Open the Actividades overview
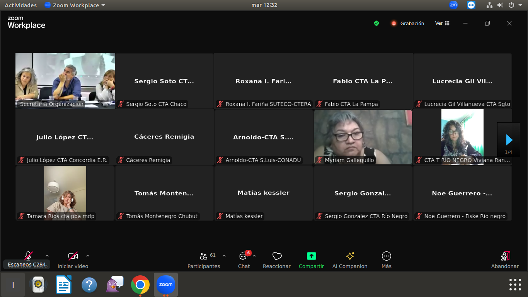Image resolution: width=528 pixels, height=297 pixels. coord(20,5)
